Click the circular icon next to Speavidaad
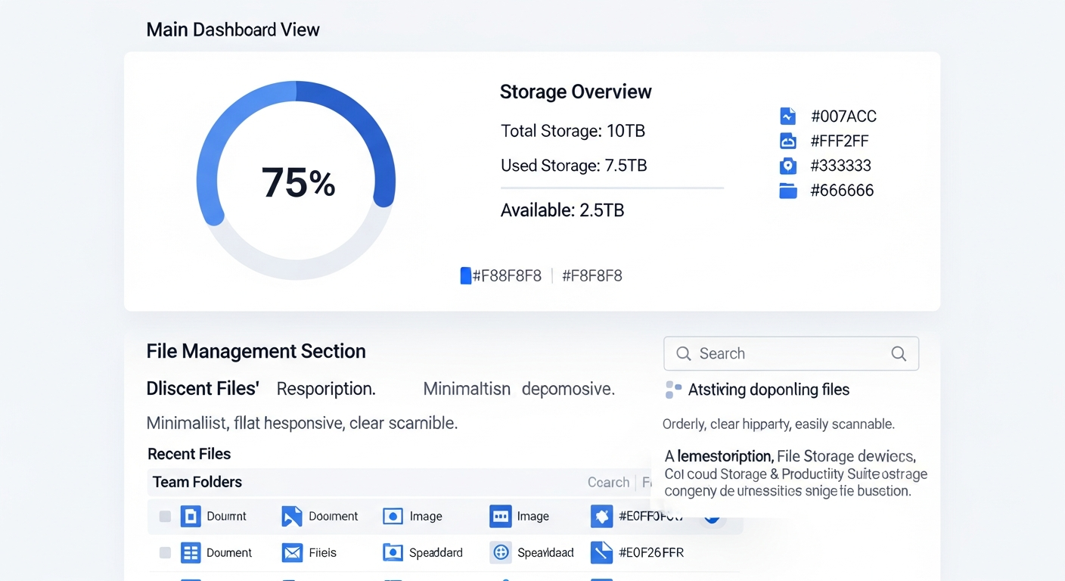 (x=500, y=553)
